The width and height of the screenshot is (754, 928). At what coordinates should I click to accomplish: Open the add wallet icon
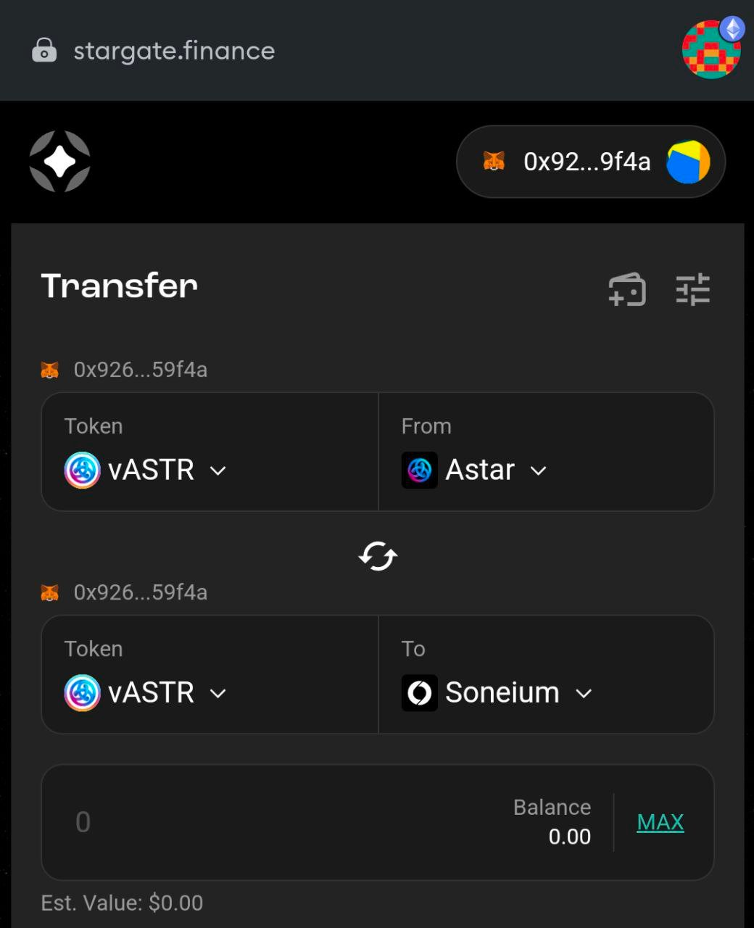click(627, 289)
